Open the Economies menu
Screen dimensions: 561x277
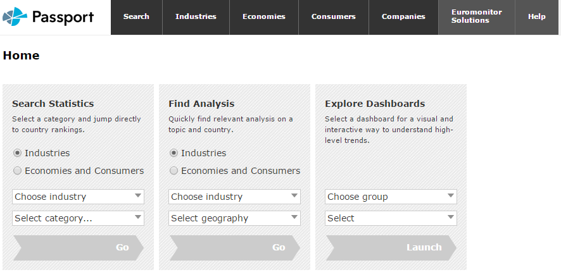click(263, 17)
